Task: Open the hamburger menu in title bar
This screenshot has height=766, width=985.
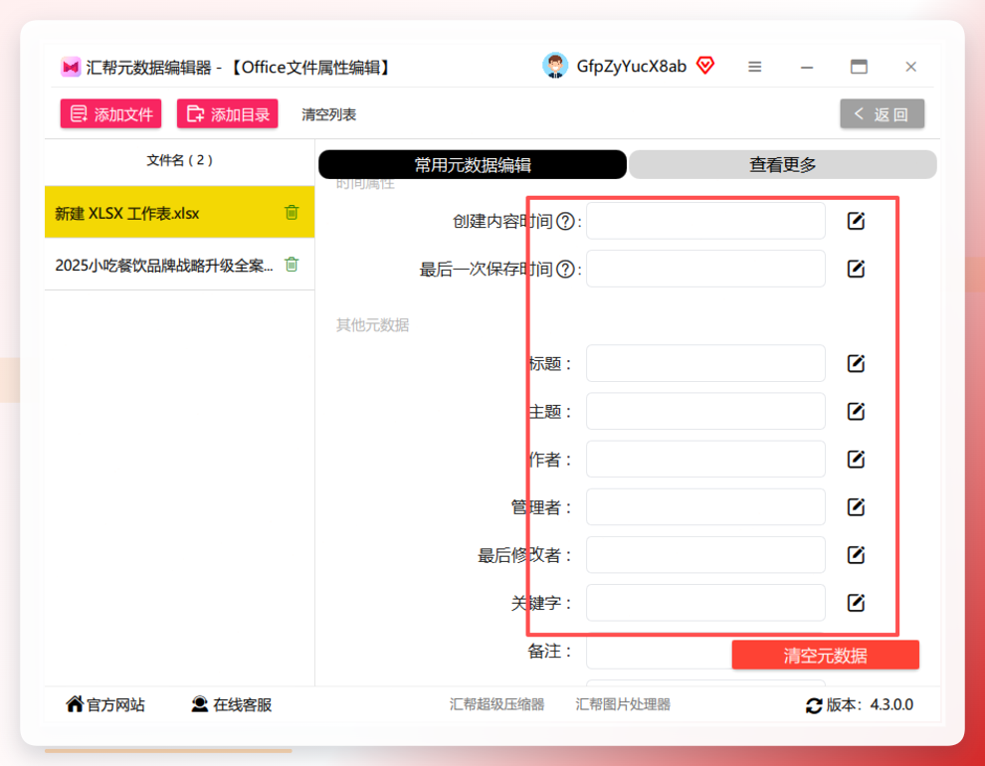Action: (755, 67)
